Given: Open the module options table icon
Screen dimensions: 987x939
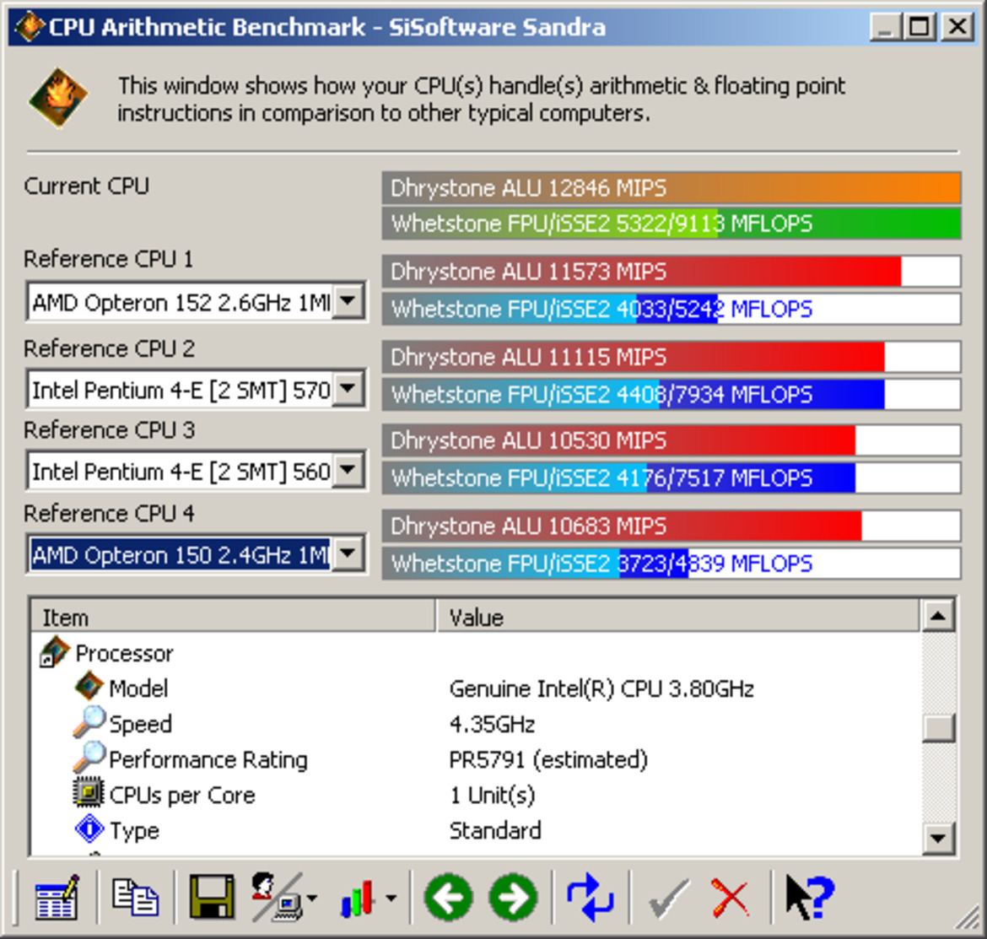Looking at the screenshot, I should 57,899.
